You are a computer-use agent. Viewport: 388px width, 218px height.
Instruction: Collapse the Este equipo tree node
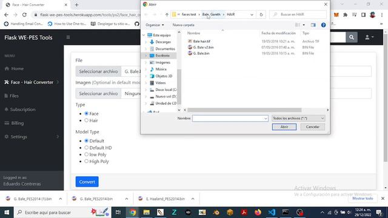(144, 35)
